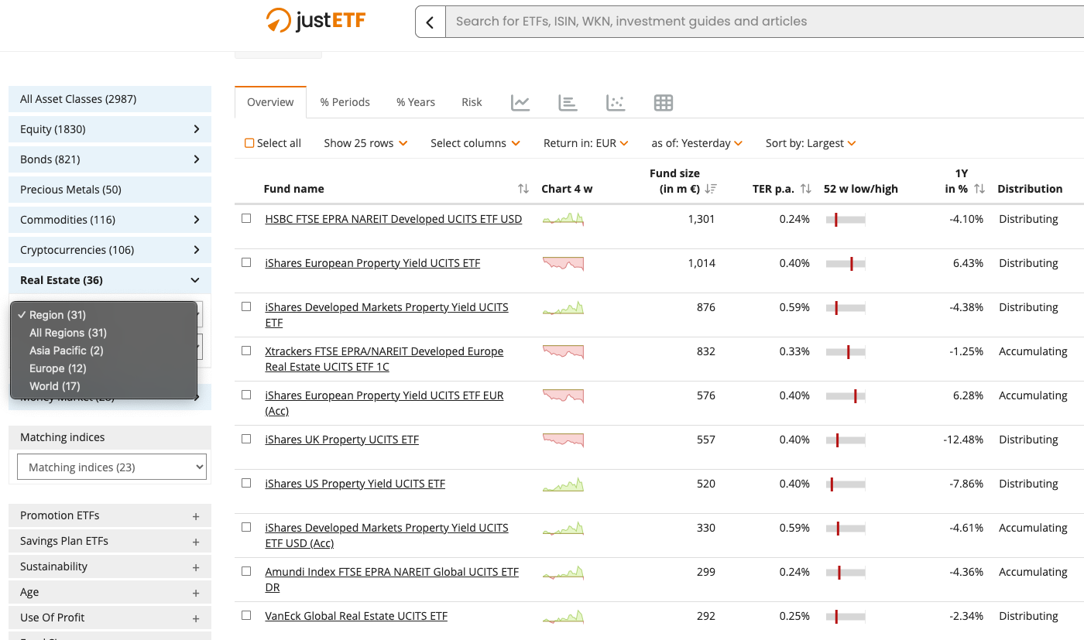Tick checkbox for HSBC FTSE EPRA NAREIT Developed

point(246,218)
